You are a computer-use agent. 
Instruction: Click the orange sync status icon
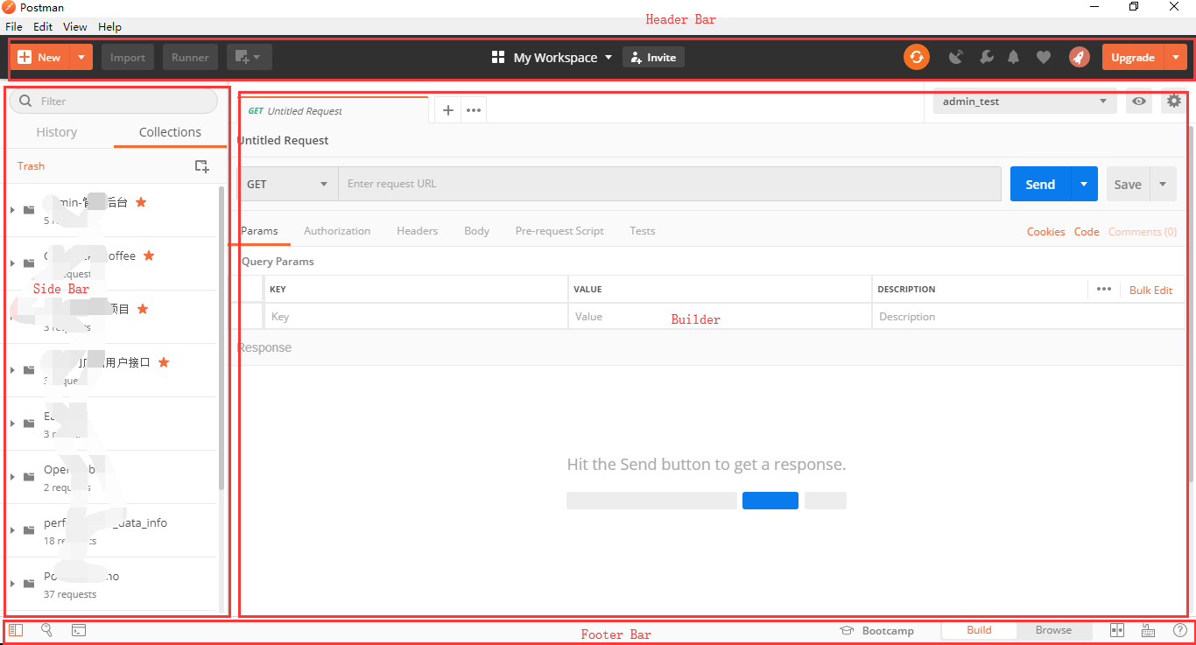point(916,57)
